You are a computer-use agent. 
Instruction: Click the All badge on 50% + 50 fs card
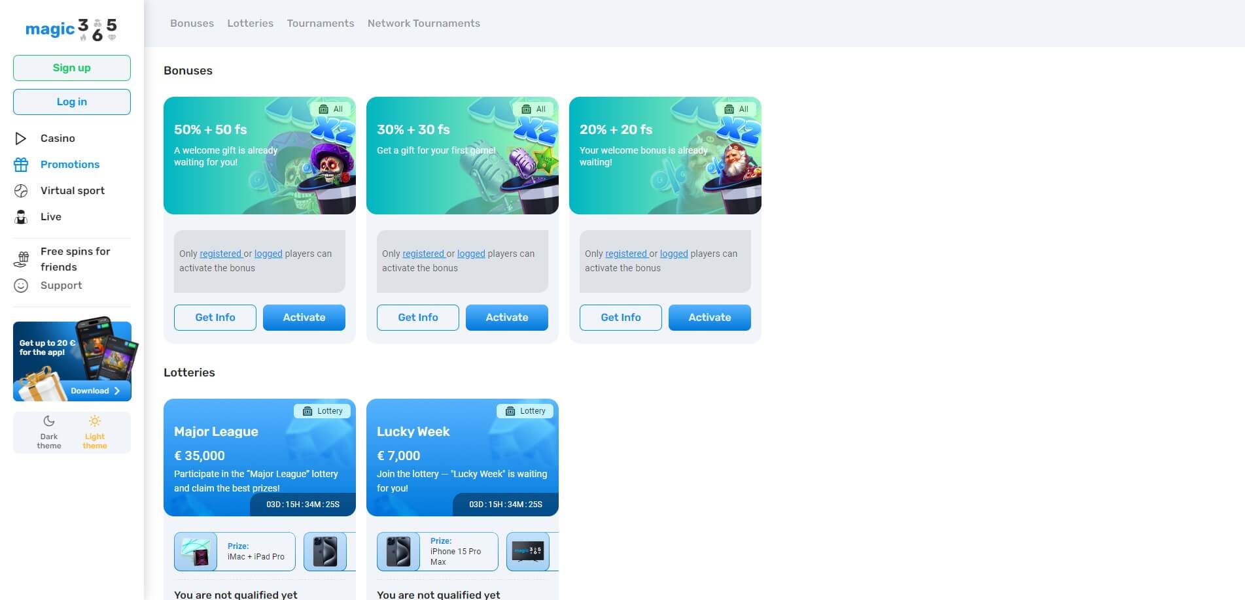tap(331, 109)
